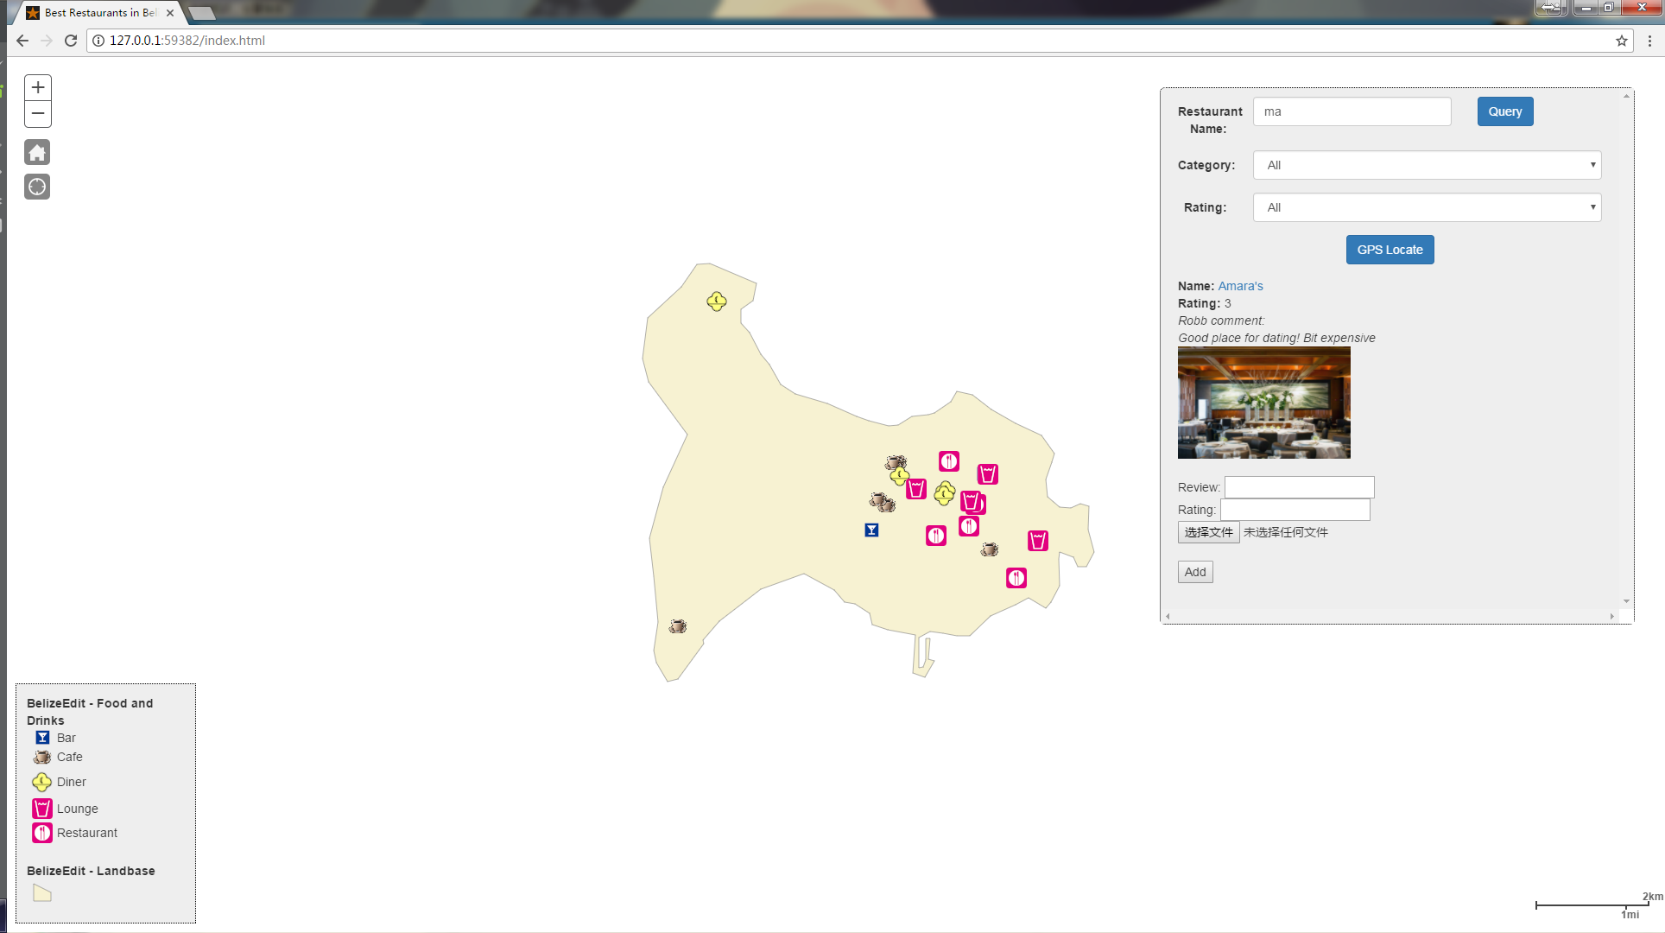Select the easternmost Lounge marker on the map
1665x933 pixels.
[1038, 541]
